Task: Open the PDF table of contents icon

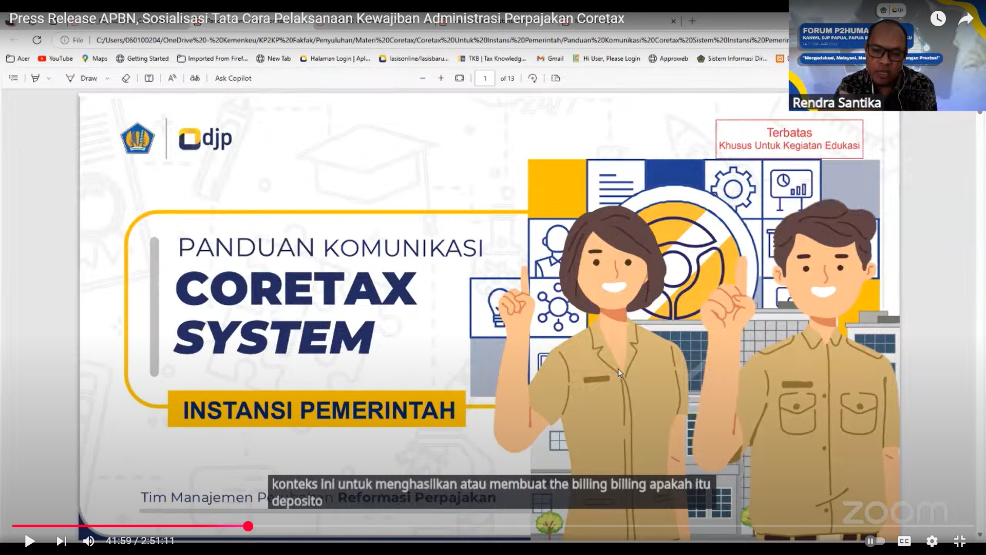Action: pos(13,78)
